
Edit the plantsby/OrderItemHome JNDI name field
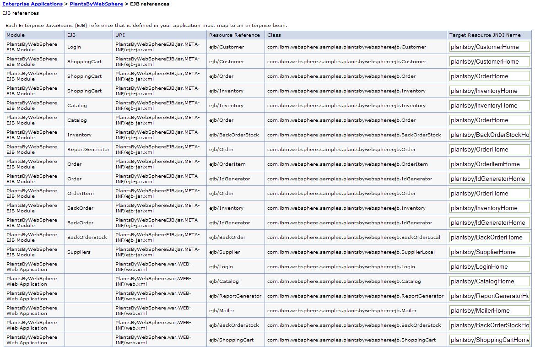pos(489,164)
